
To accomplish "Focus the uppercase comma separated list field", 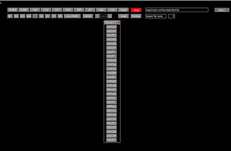I will coord(177,10).
